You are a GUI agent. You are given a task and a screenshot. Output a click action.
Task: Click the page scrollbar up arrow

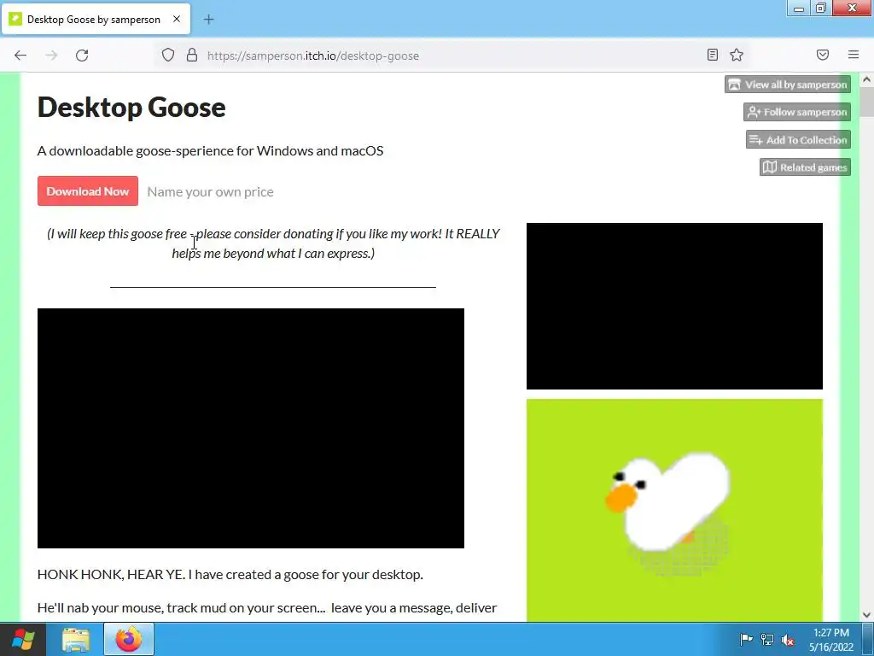coord(866,79)
